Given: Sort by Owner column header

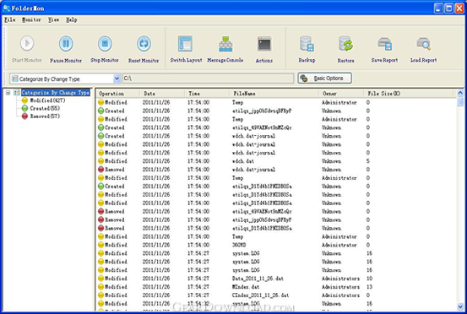Looking at the screenshot, I should (x=342, y=94).
